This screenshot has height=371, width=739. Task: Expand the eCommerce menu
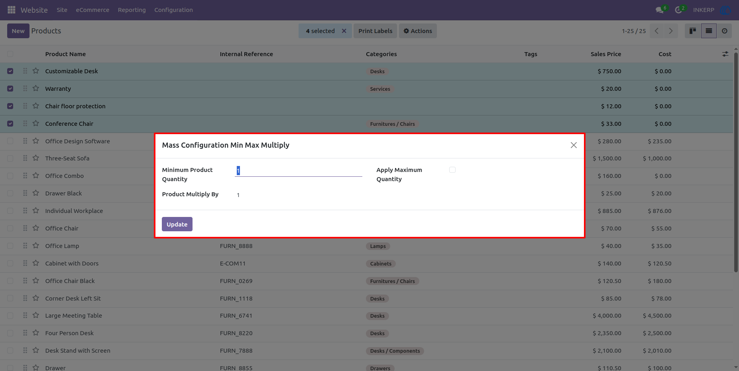92,10
